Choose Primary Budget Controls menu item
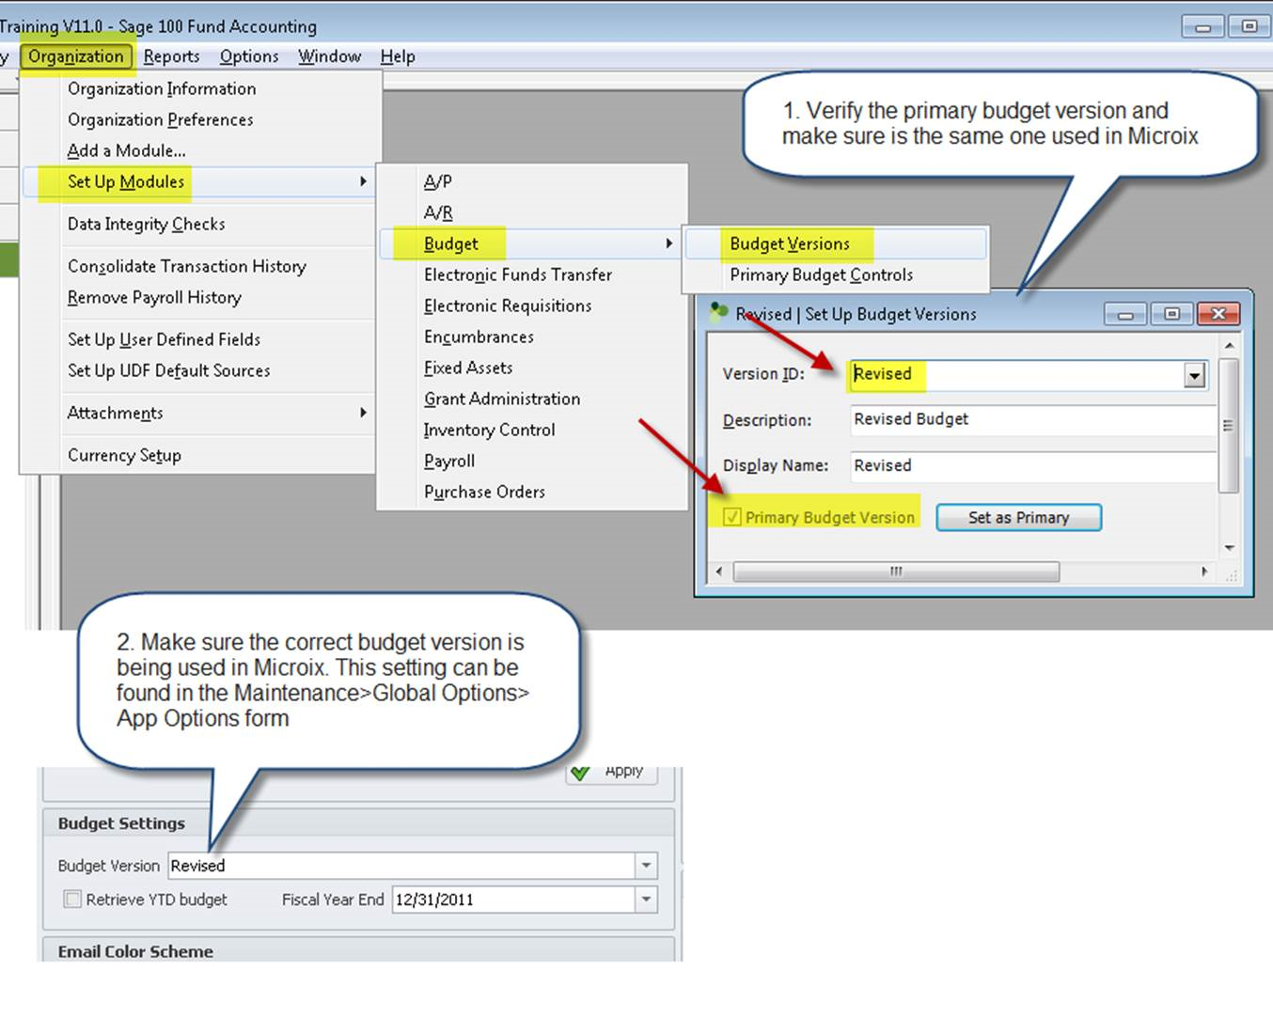This screenshot has width=1273, height=1018. tap(821, 274)
